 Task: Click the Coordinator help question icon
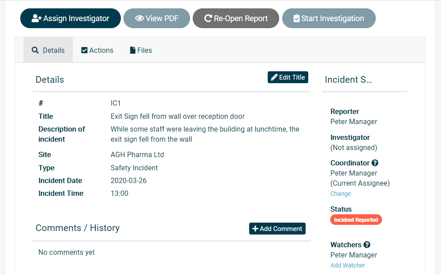coord(375,163)
